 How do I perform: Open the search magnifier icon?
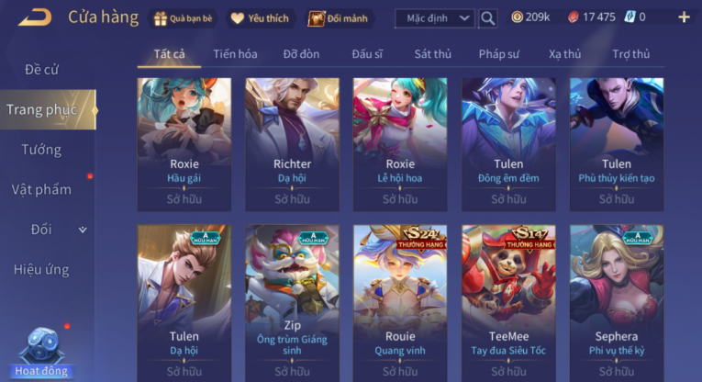click(487, 18)
